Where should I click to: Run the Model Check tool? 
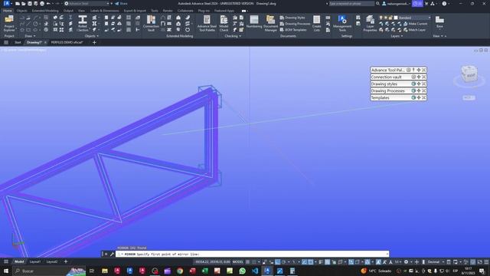click(x=224, y=24)
